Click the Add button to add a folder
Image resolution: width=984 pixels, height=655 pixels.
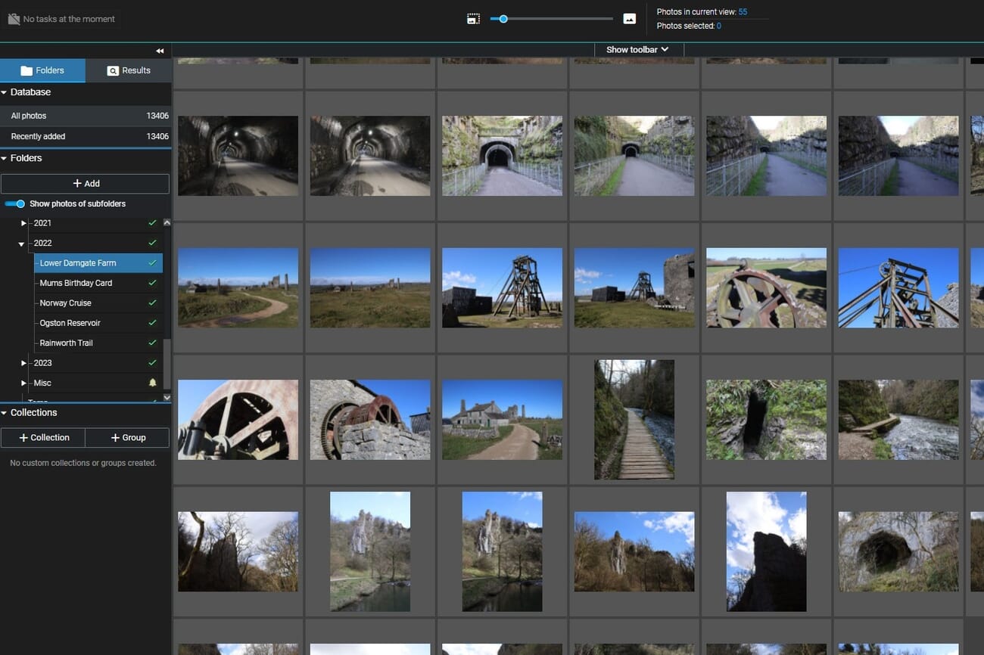point(85,183)
